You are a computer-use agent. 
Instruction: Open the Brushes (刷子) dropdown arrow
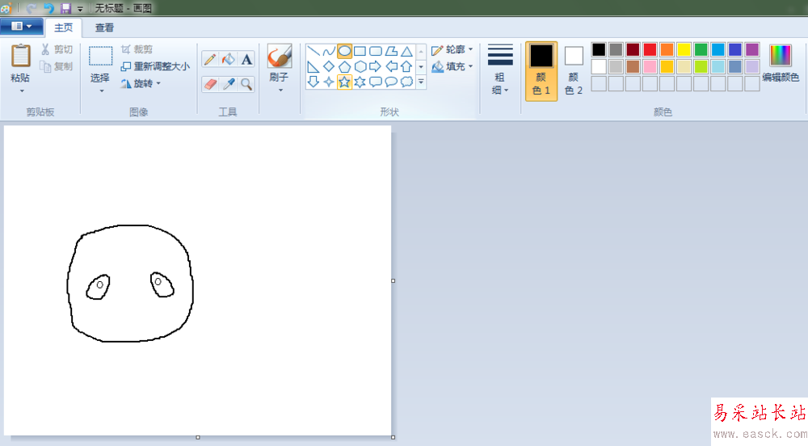(x=280, y=90)
